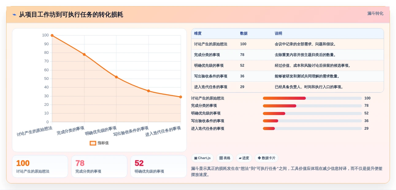Click x-axis label 明确优先级的事项
The width and height of the screenshot is (396, 190).
click(x=101, y=131)
